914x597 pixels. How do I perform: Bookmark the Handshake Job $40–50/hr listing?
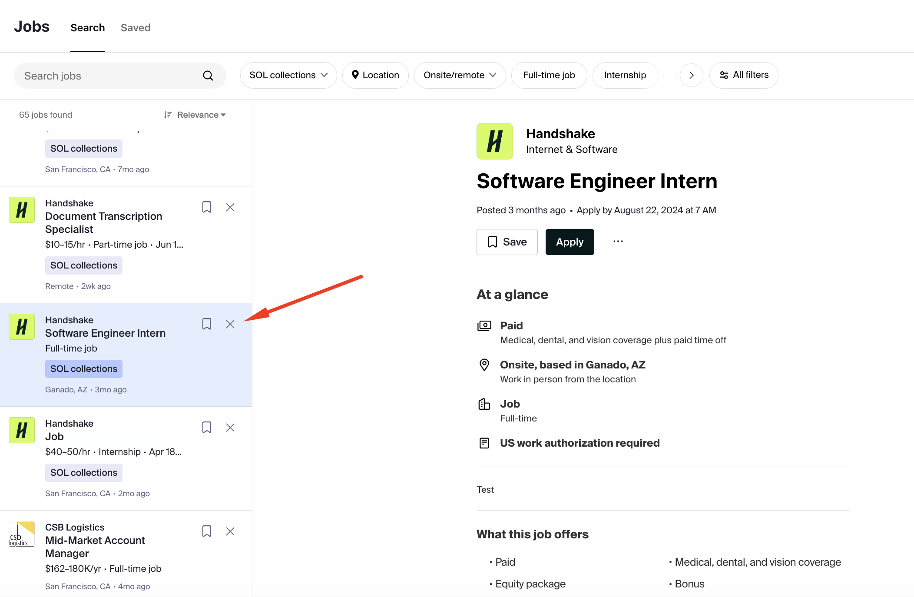point(207,428)
